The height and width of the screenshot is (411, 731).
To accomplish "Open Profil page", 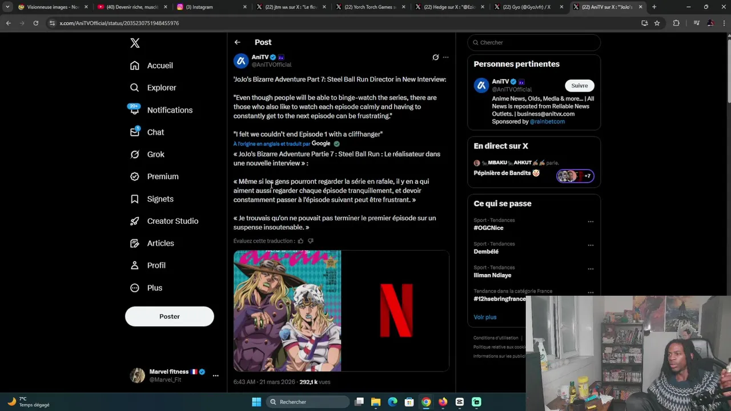I will [x=148, y=266].
